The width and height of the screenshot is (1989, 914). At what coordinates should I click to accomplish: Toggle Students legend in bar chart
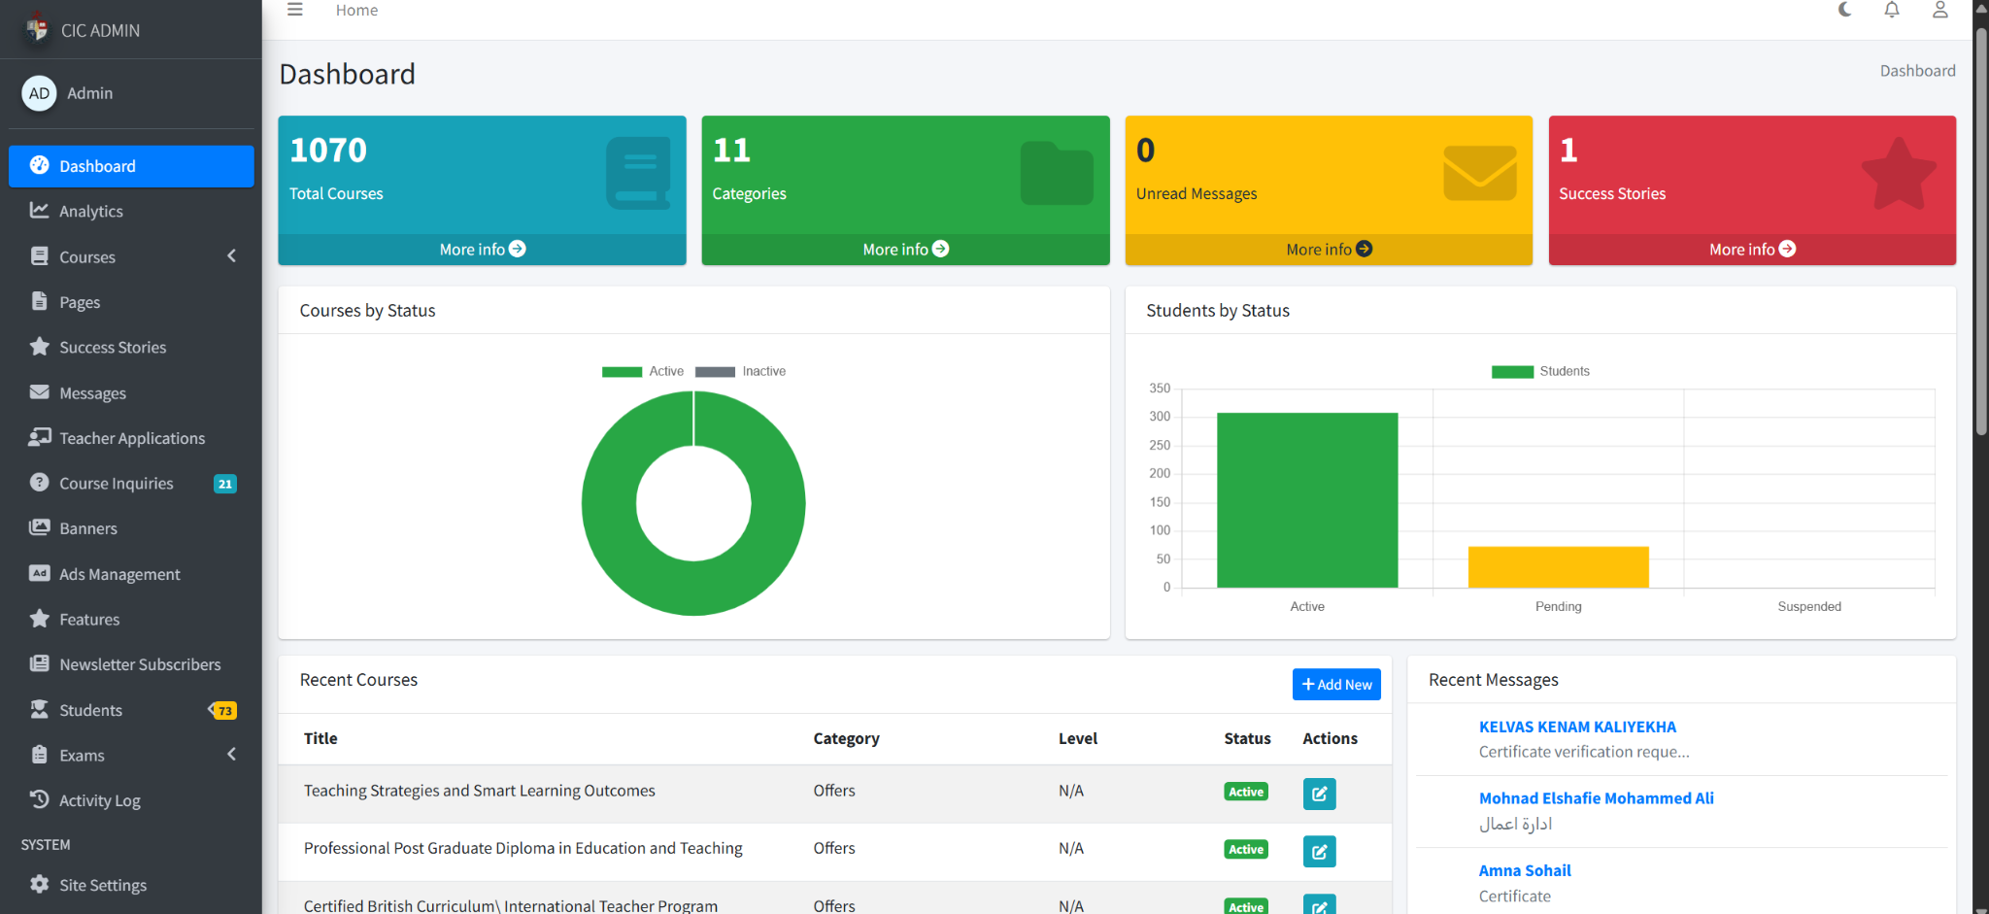click(x=1540, y=372)
